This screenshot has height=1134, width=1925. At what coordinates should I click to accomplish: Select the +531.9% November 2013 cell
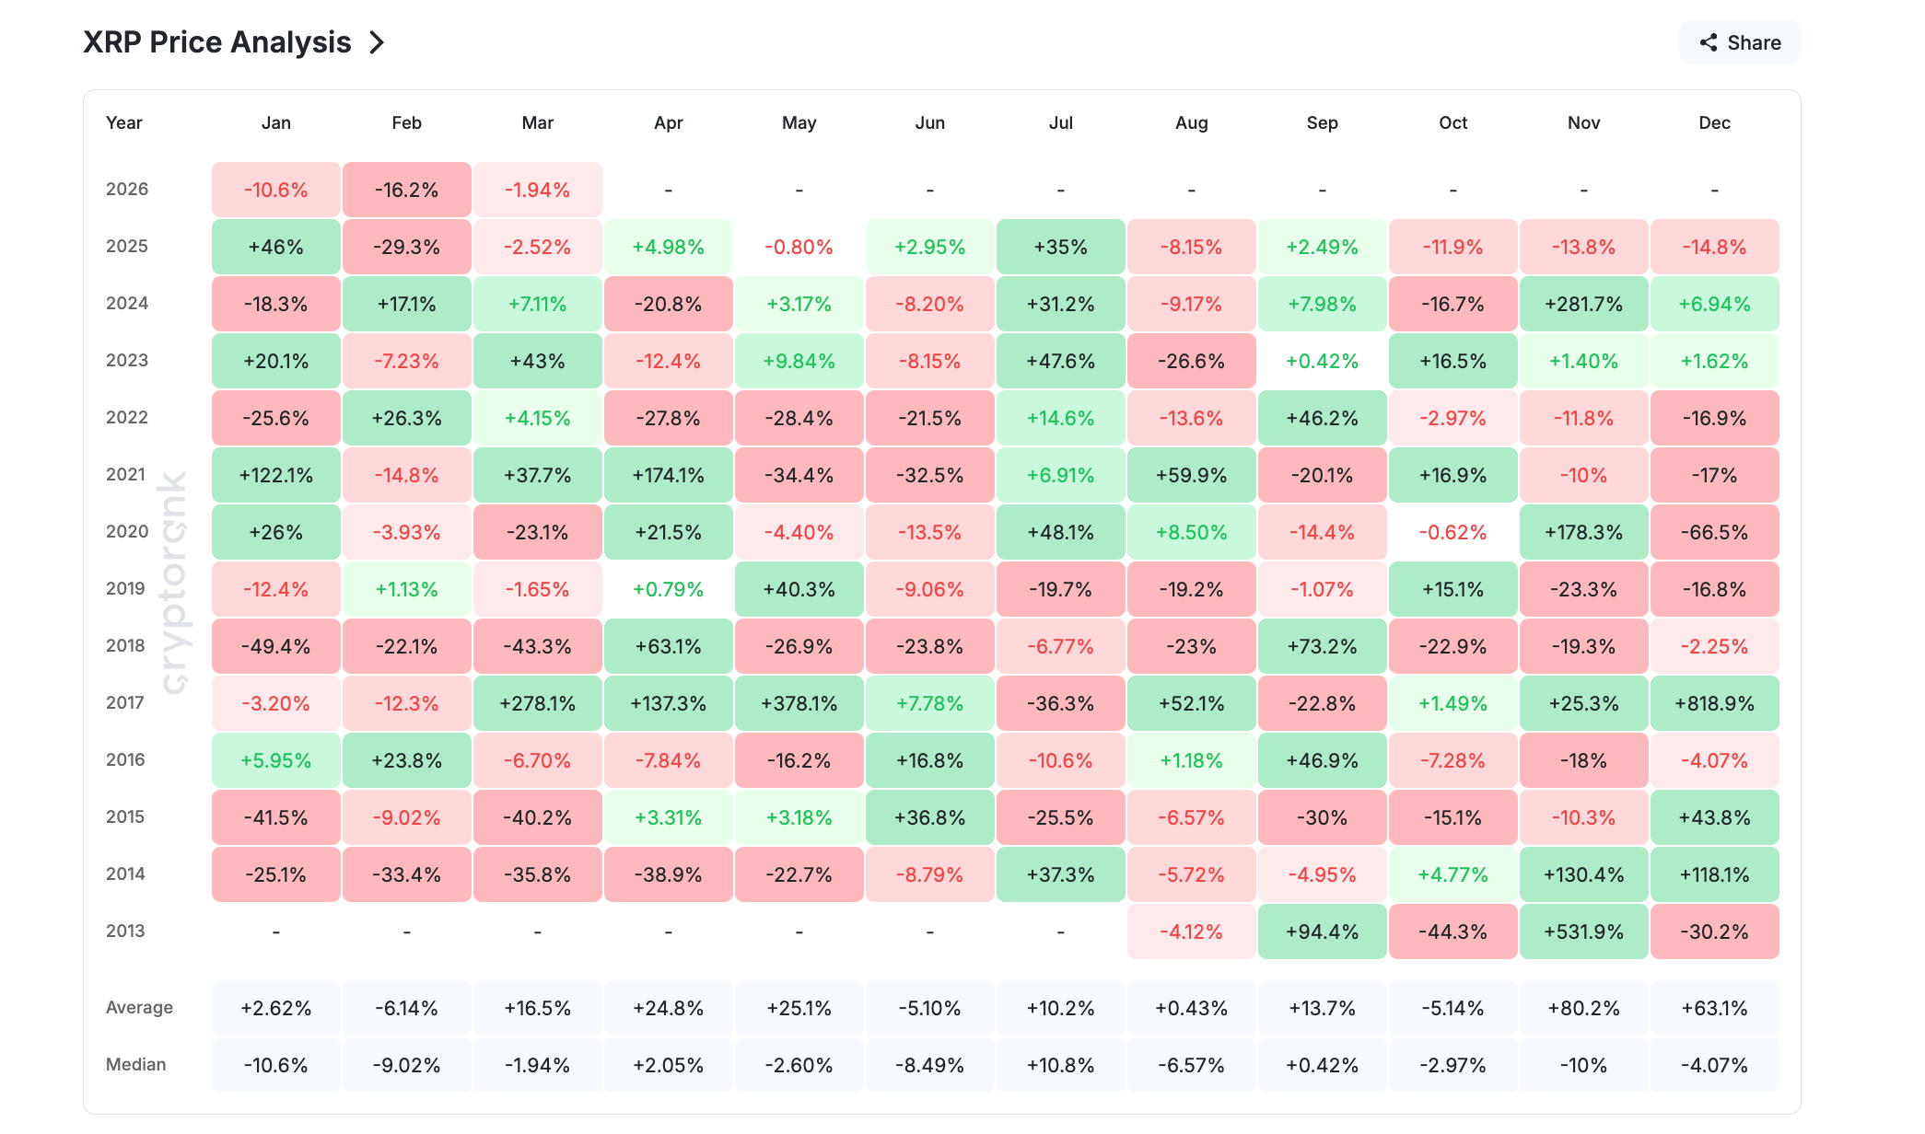coord(1583,931)
